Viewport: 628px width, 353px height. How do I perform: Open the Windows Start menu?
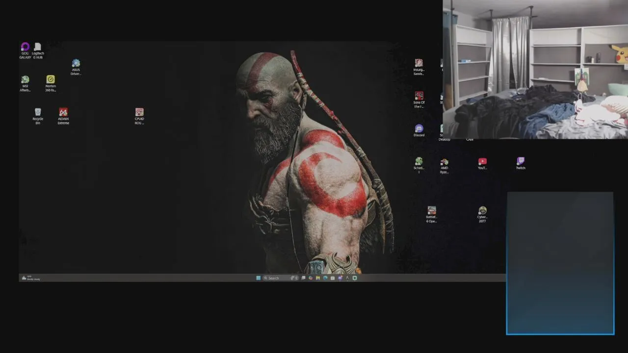pyautogui.click(x=259, y=278)
